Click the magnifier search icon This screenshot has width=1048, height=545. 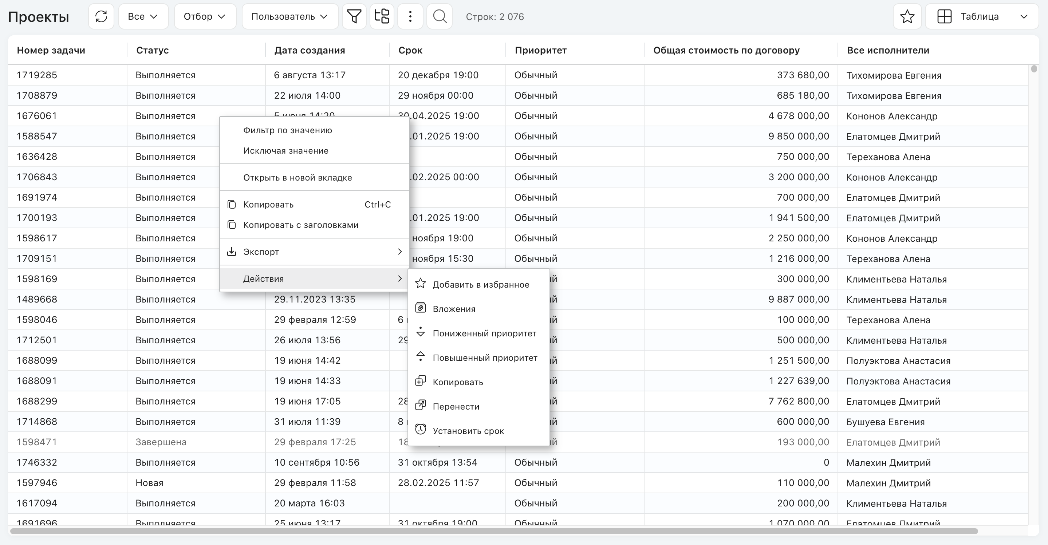440,16
